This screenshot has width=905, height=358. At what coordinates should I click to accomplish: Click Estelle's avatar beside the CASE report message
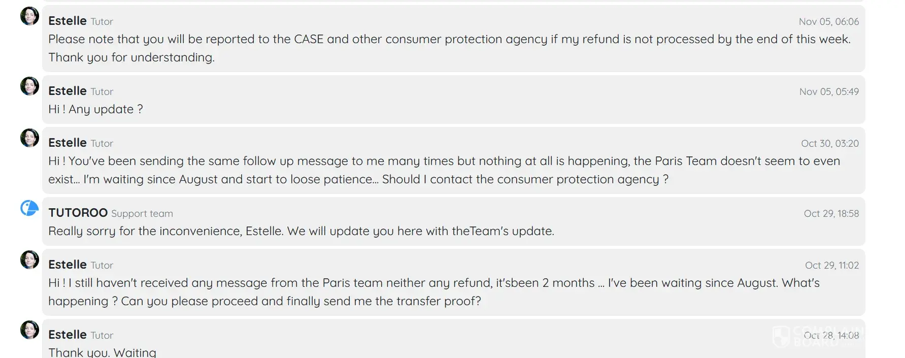pyautogui.click(x=29, y=16)
